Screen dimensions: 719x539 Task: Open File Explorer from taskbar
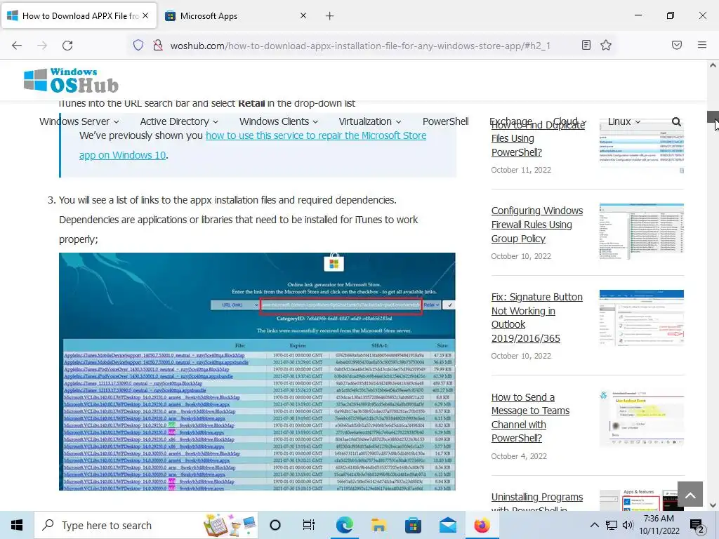(x=378, y=525)
